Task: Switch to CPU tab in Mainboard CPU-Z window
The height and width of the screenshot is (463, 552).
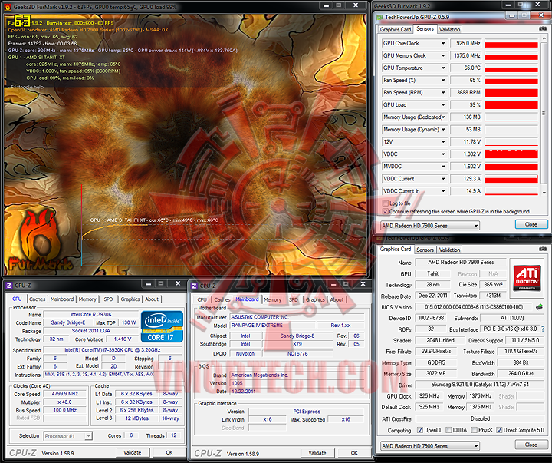Action: (202, 299)
